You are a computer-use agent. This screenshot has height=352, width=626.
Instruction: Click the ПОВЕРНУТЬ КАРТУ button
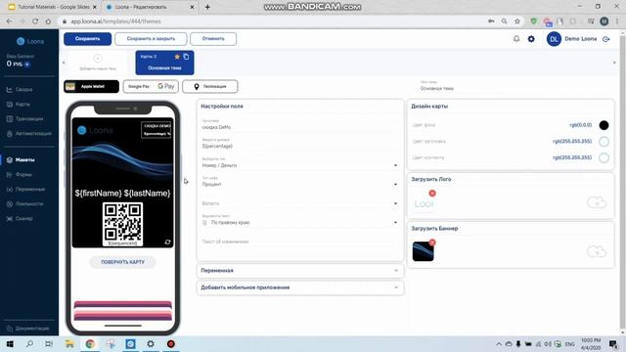[x=122, y=262]
